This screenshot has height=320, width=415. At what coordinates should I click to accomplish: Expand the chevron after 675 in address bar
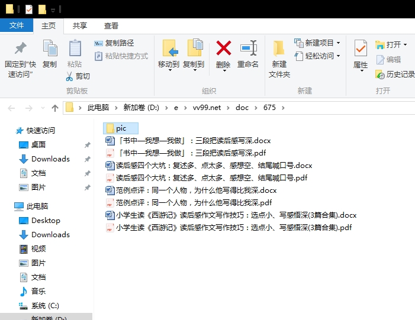point(283,108)
